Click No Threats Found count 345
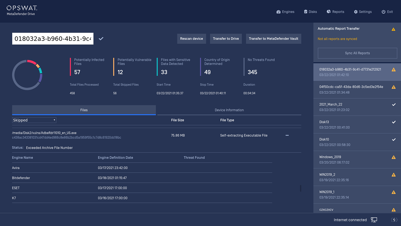This screenshot has width=401, height=226. pyautogui.click(x=253, y=72)
